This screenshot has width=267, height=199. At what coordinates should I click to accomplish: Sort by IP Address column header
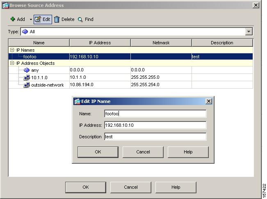100,43
